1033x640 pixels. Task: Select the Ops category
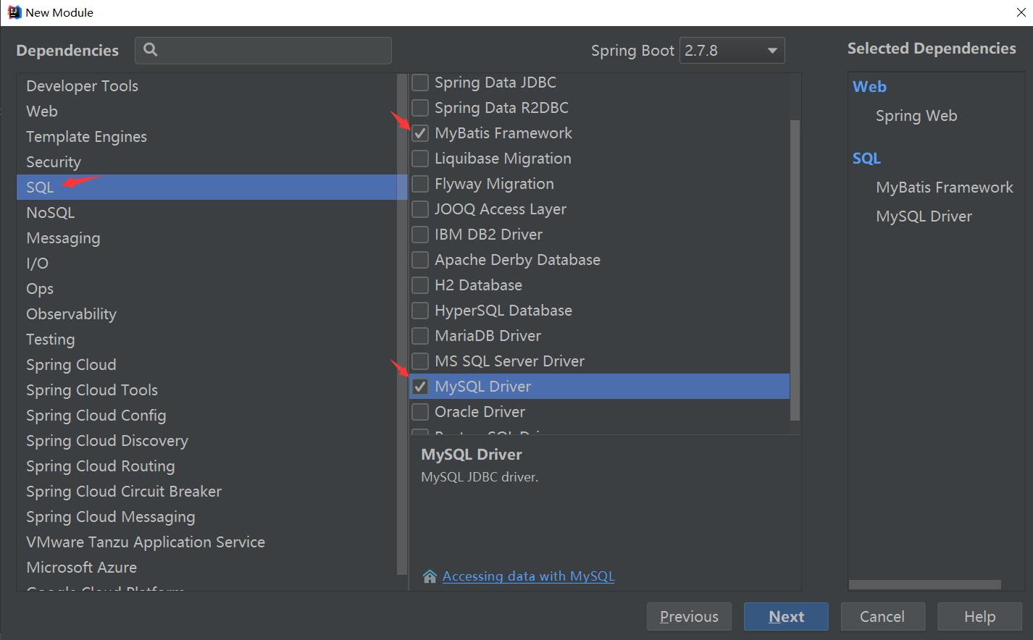tap(207, 289)
